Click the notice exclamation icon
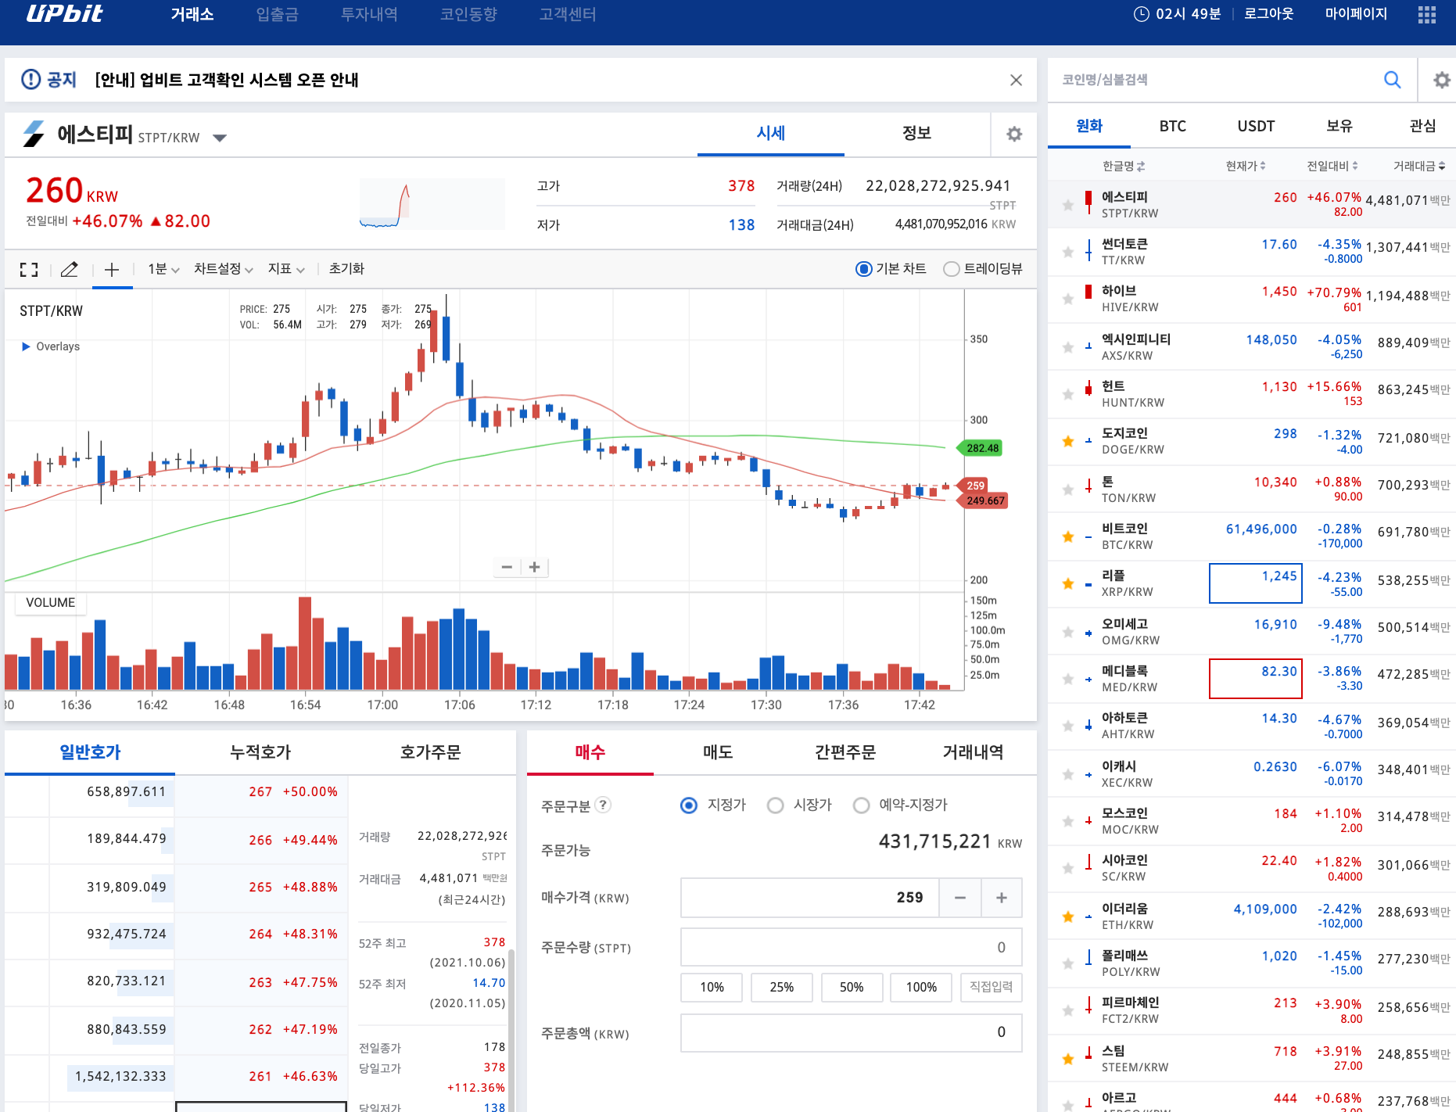 point(30,79)
